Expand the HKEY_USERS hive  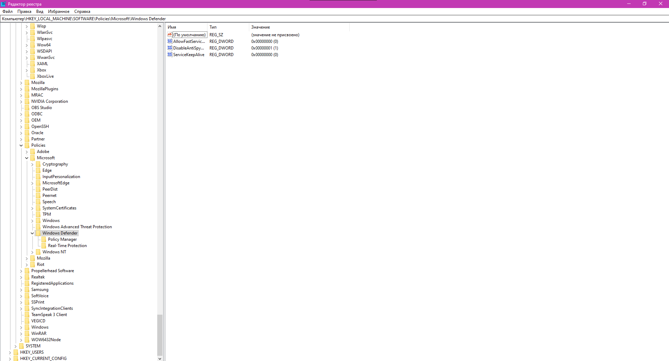(x=10, y=353)
